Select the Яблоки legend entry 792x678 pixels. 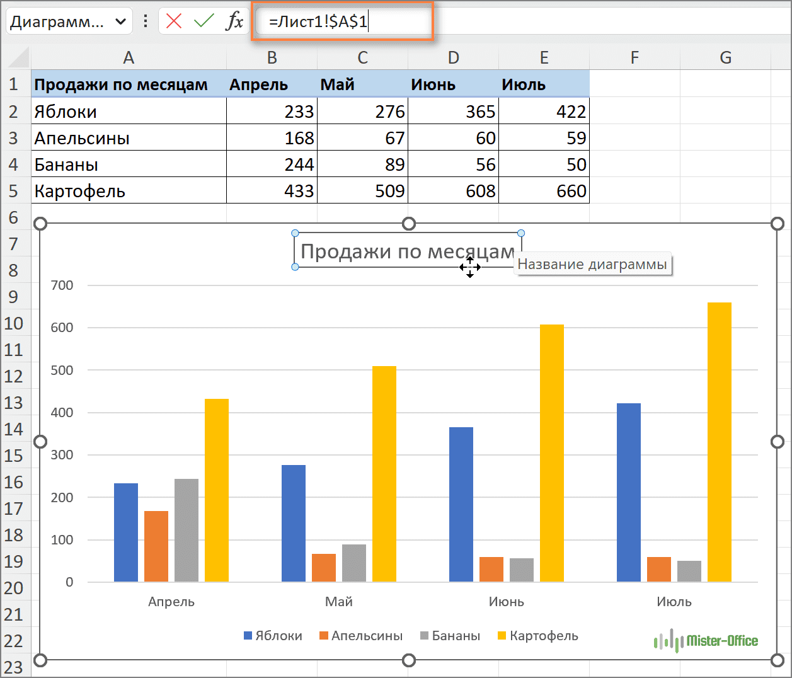273,636
